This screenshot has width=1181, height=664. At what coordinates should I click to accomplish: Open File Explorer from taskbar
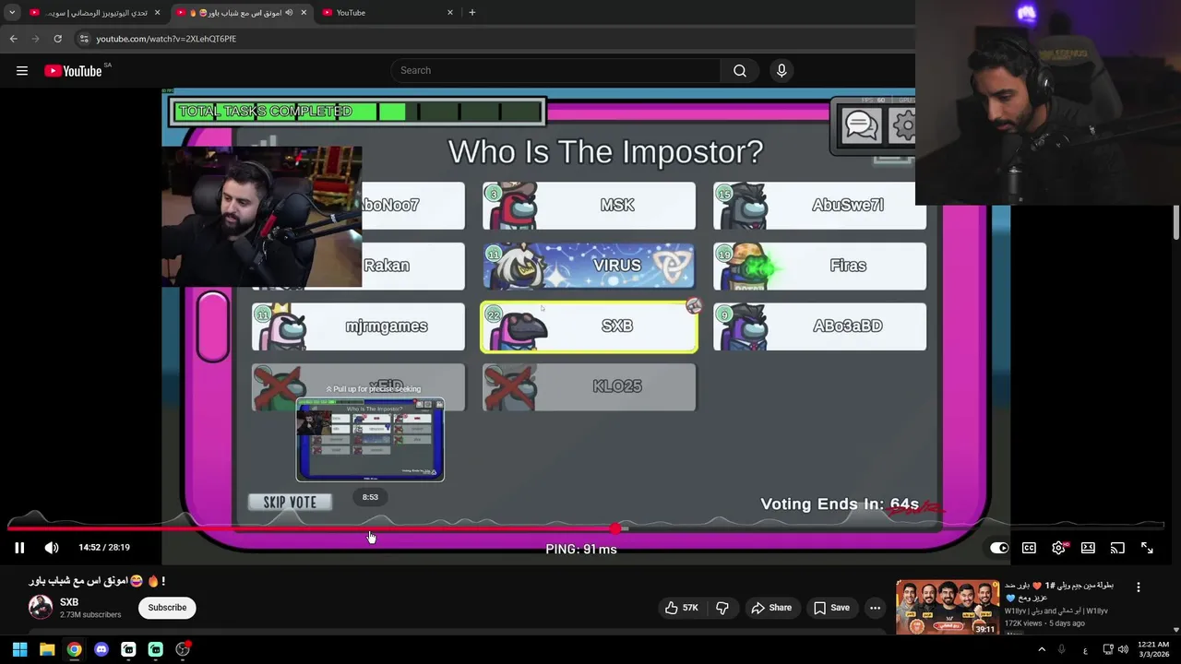click(x=47, y=649)
